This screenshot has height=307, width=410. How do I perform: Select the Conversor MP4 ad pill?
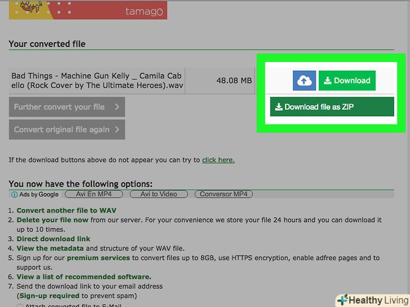(224, 194)
